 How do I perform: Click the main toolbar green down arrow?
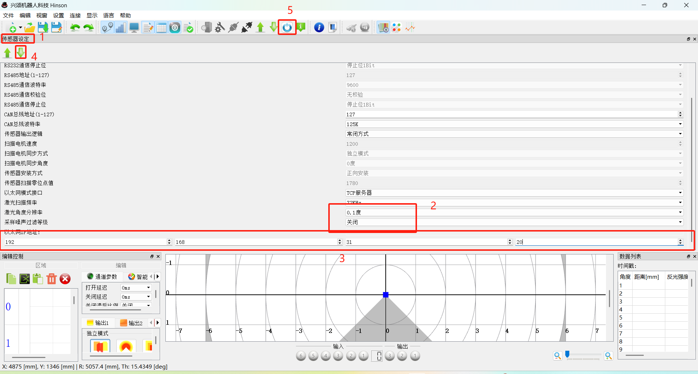click(x=274, y=27)
